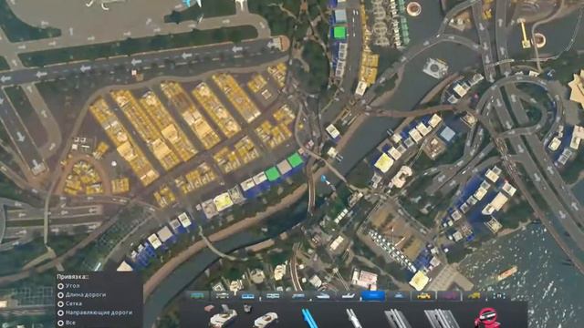Open the ship transport tab

[x=323, y=296]
